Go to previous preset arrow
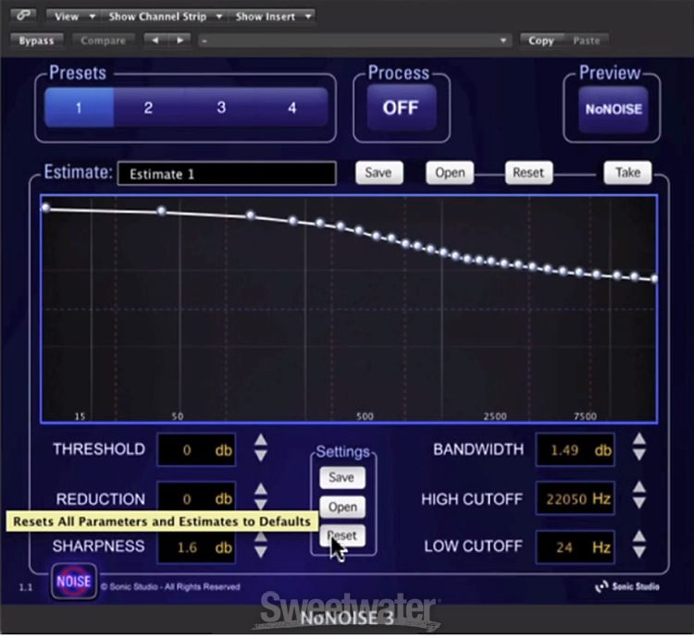Screen dimensions: 694x638 tap(155, 41)
